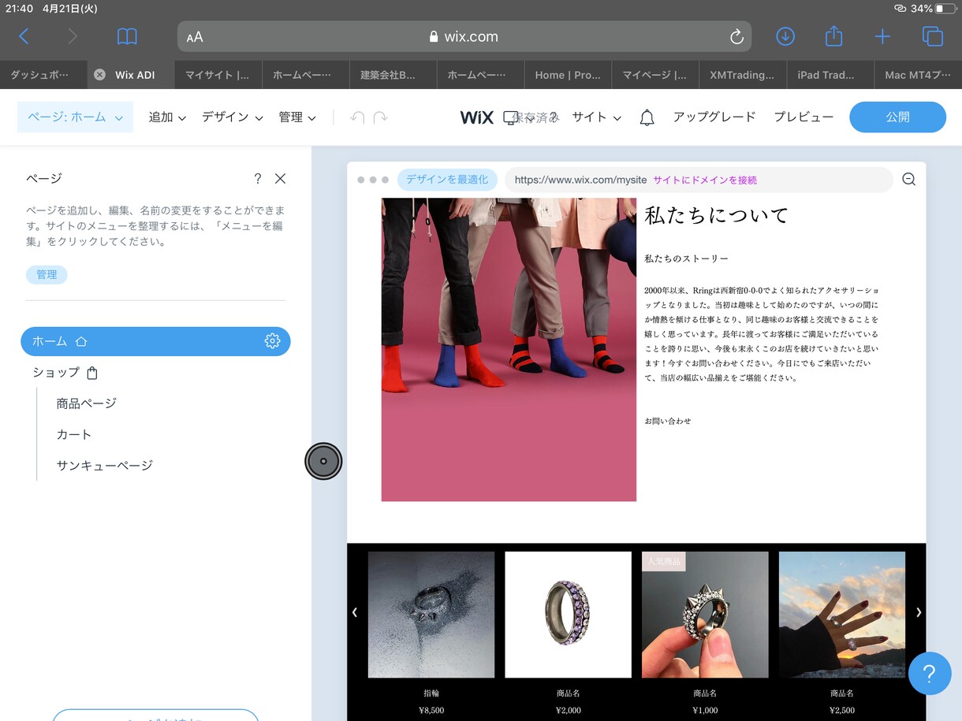Expand the デザイン menu
This screenshot has width=962, height=721.
(x=232, y=117)
